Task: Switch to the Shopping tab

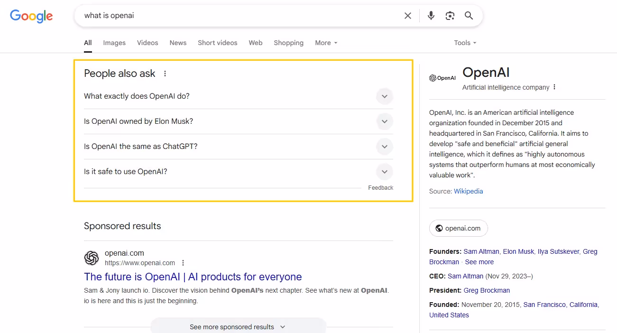Action: [288, 43]
